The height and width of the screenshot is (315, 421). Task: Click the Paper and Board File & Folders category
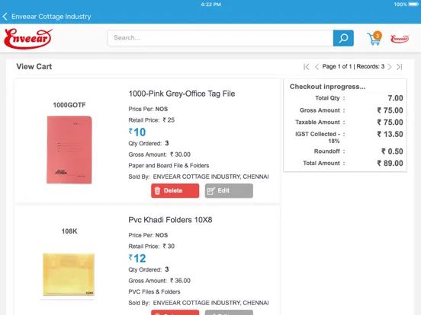(x=169, y=166)
